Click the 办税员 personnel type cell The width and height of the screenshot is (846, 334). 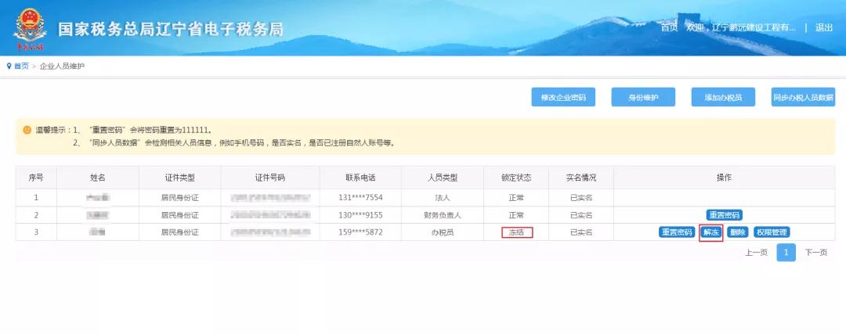pos(443,232)
